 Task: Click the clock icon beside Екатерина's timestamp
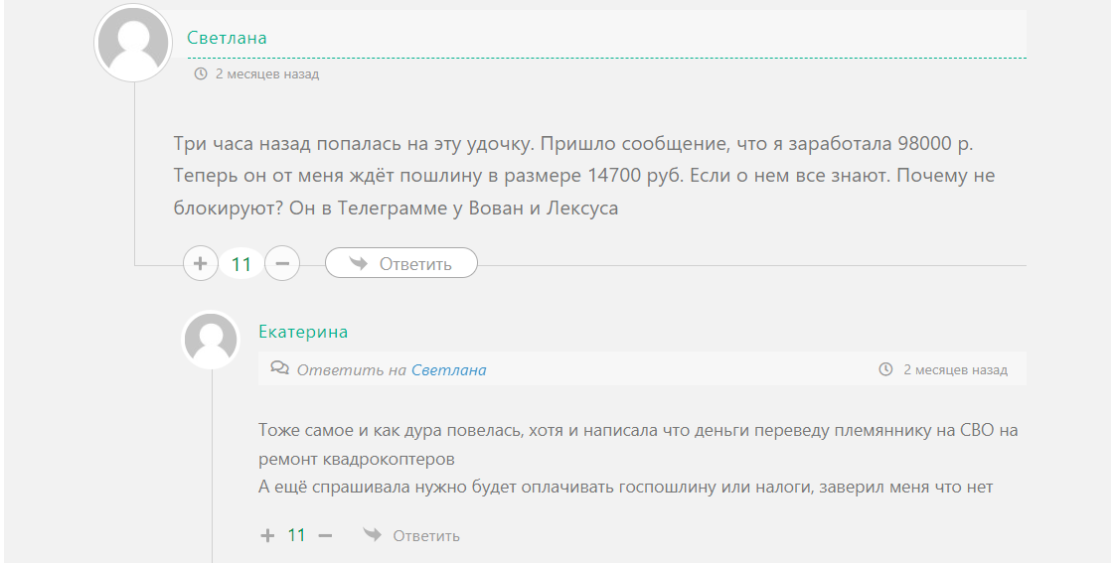pos(885,369)
